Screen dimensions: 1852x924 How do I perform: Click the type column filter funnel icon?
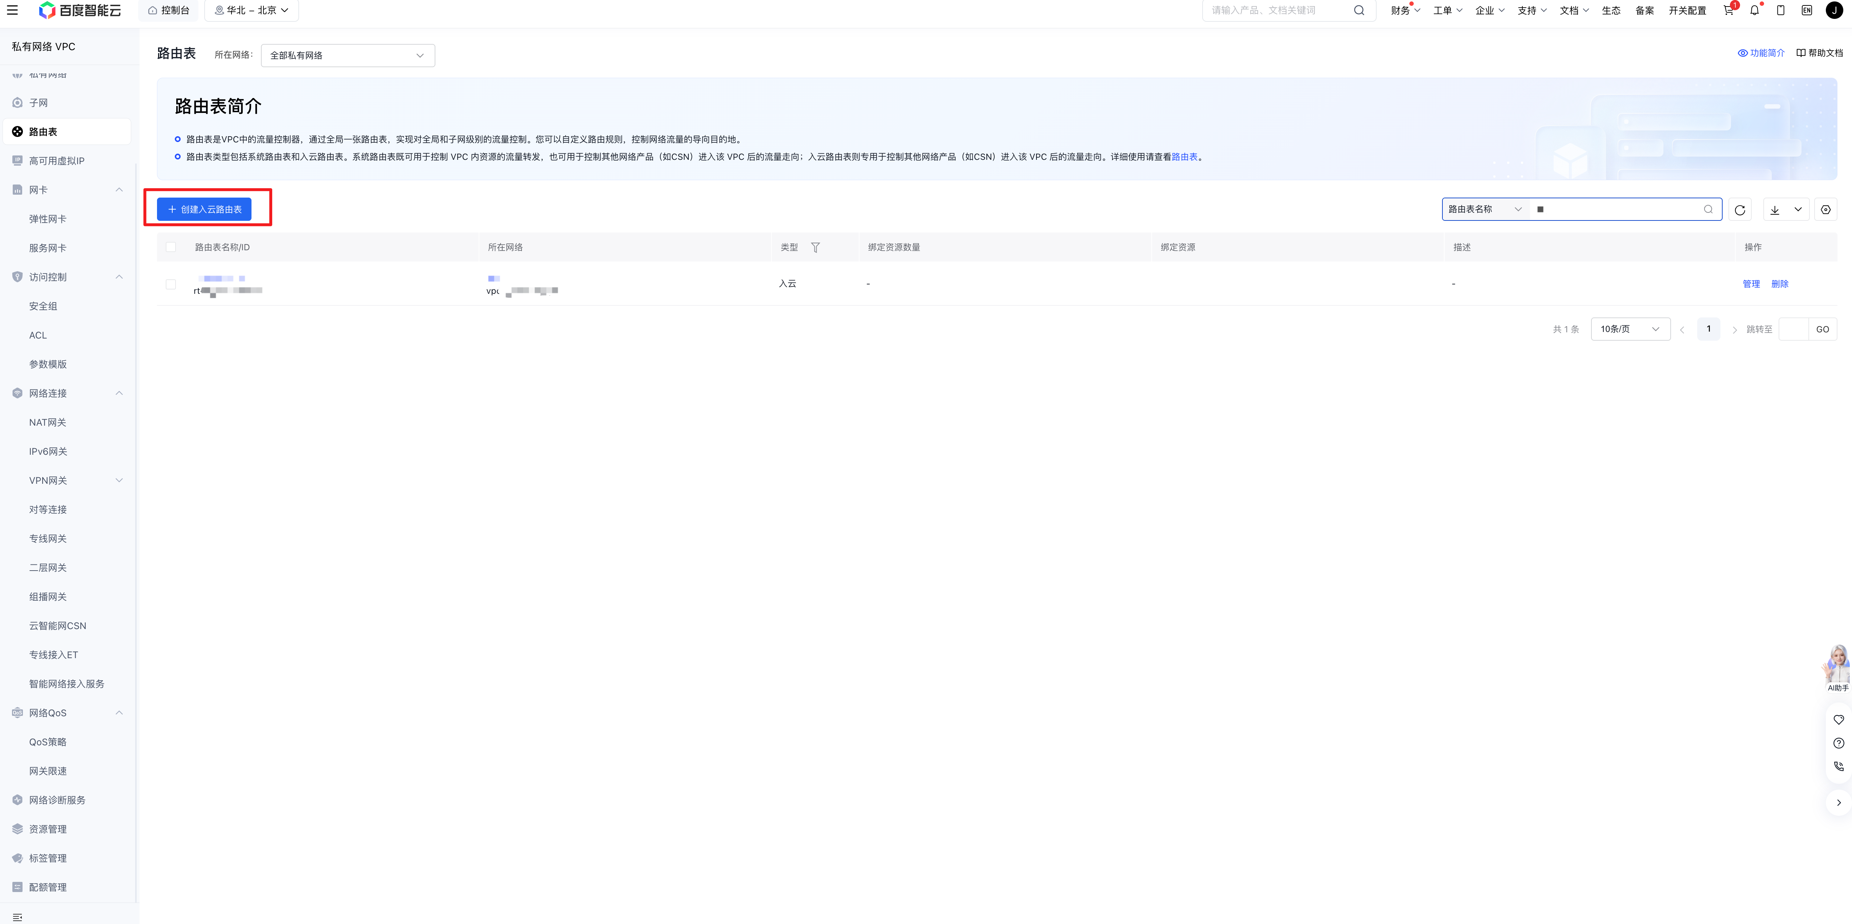click(x=815, y=247)
